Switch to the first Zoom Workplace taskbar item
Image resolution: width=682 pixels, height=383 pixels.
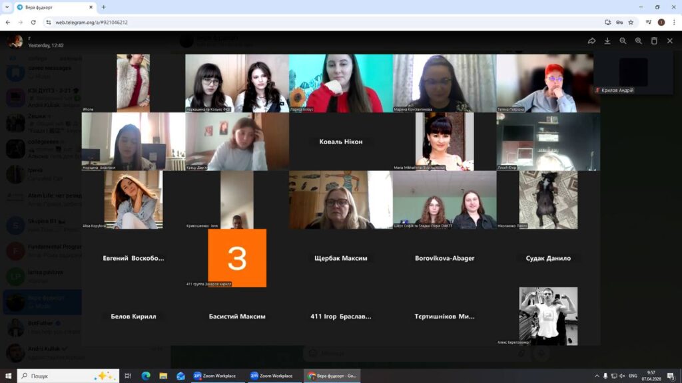tap(215, 376)
